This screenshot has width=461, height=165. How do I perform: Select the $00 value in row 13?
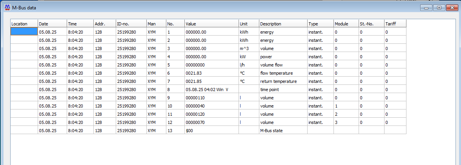tap(190, 131)
